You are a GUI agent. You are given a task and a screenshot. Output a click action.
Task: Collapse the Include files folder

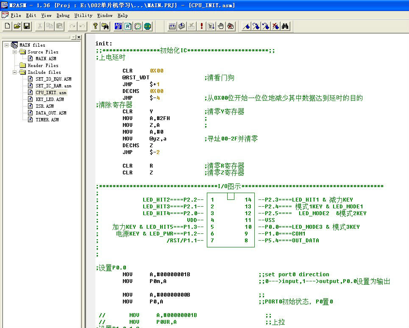tap(14, 72)
